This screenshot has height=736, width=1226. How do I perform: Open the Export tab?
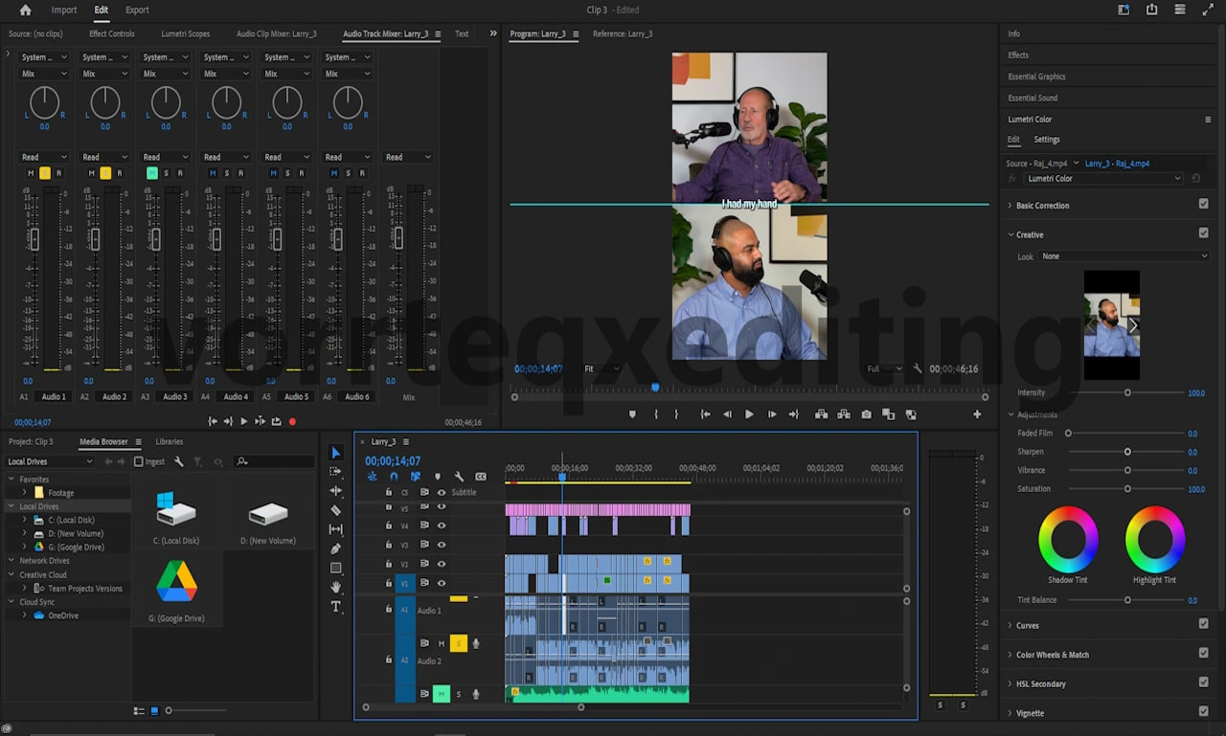[x=137, y=10]
